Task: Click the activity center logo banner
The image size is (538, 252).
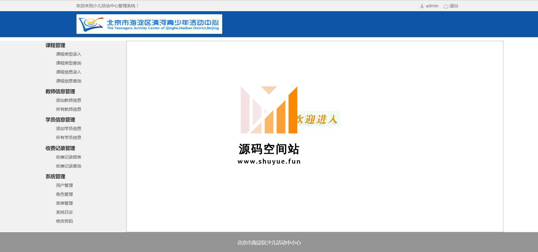Action: tap(149, 24)
